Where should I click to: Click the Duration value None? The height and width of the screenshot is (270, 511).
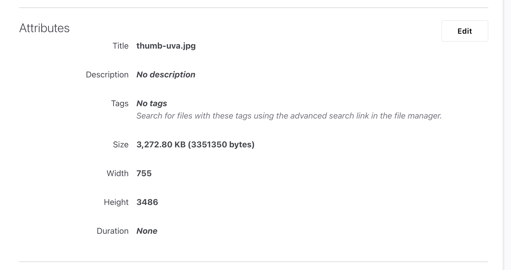pyautogui.click(x=147, y=231)
